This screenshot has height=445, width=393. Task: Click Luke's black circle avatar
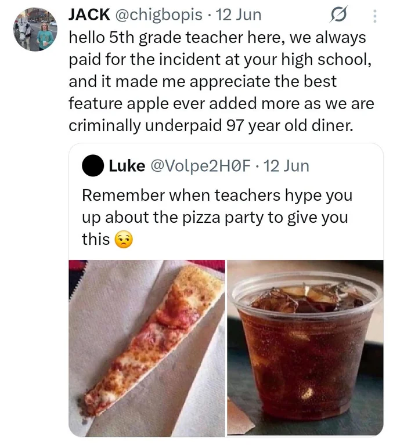click(93, 166)
